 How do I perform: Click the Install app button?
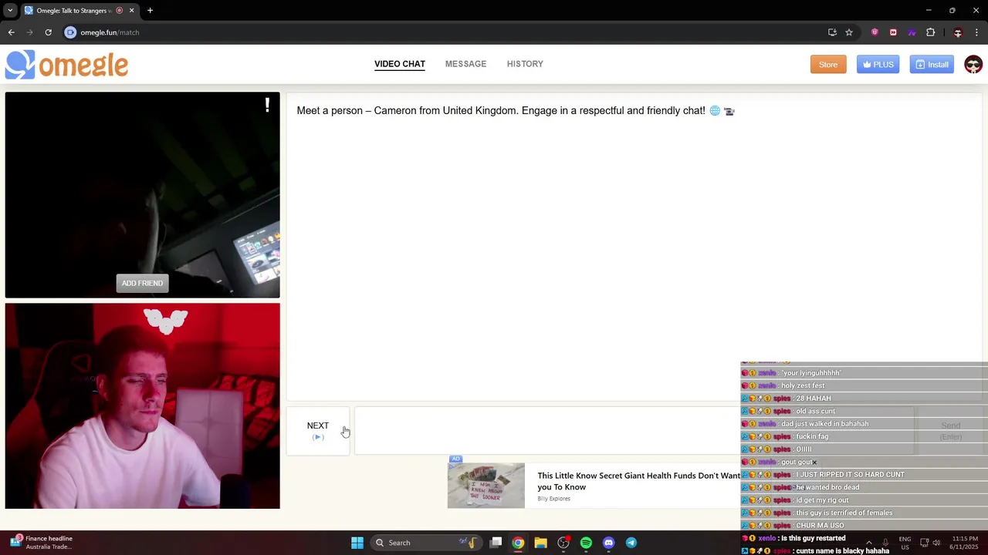click(x=932, y=65)
